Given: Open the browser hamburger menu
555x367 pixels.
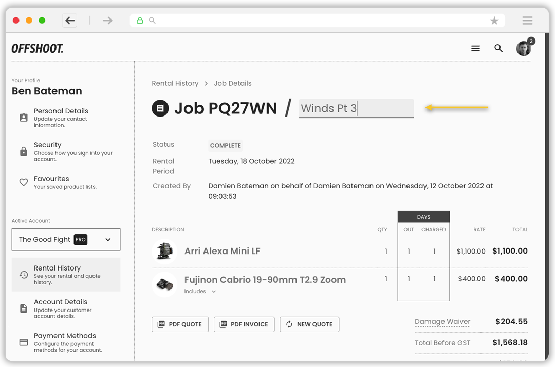Looking at the screenshot, I should (527, 21).
